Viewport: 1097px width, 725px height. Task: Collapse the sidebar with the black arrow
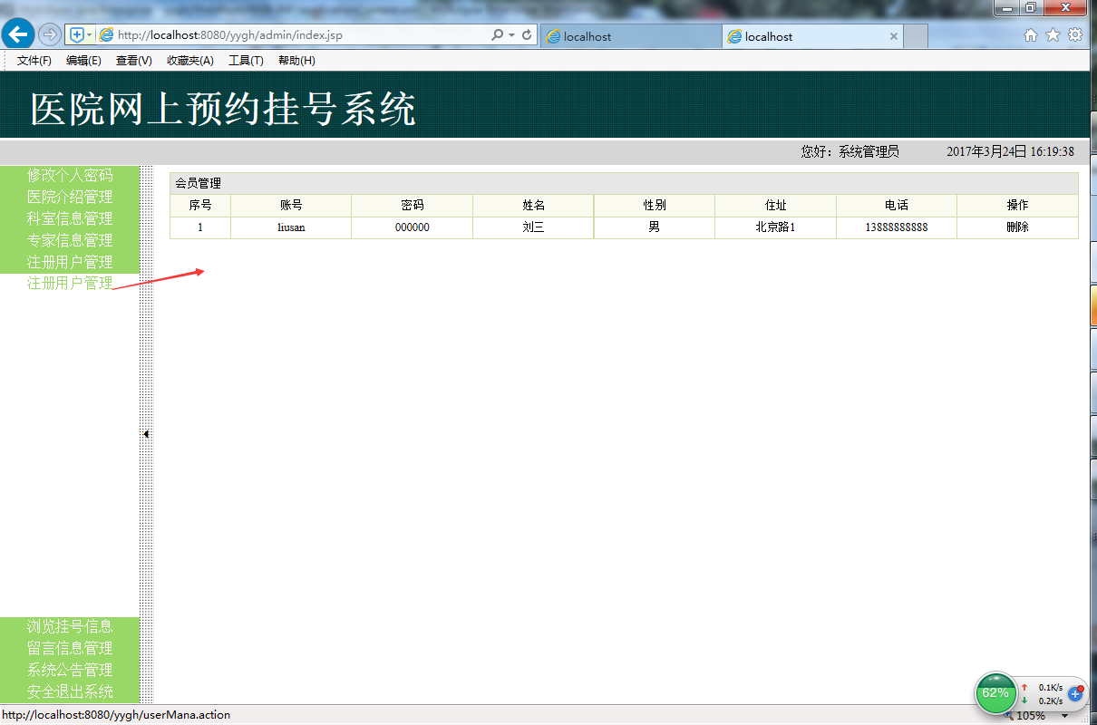tap(146, 434)
